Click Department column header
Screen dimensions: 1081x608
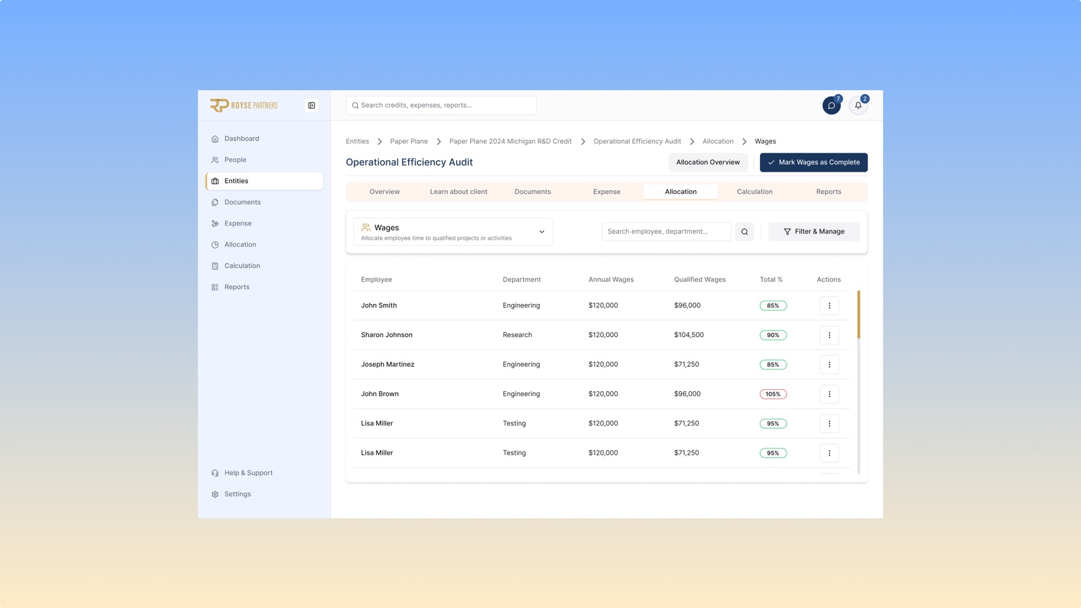click(522, 280)
